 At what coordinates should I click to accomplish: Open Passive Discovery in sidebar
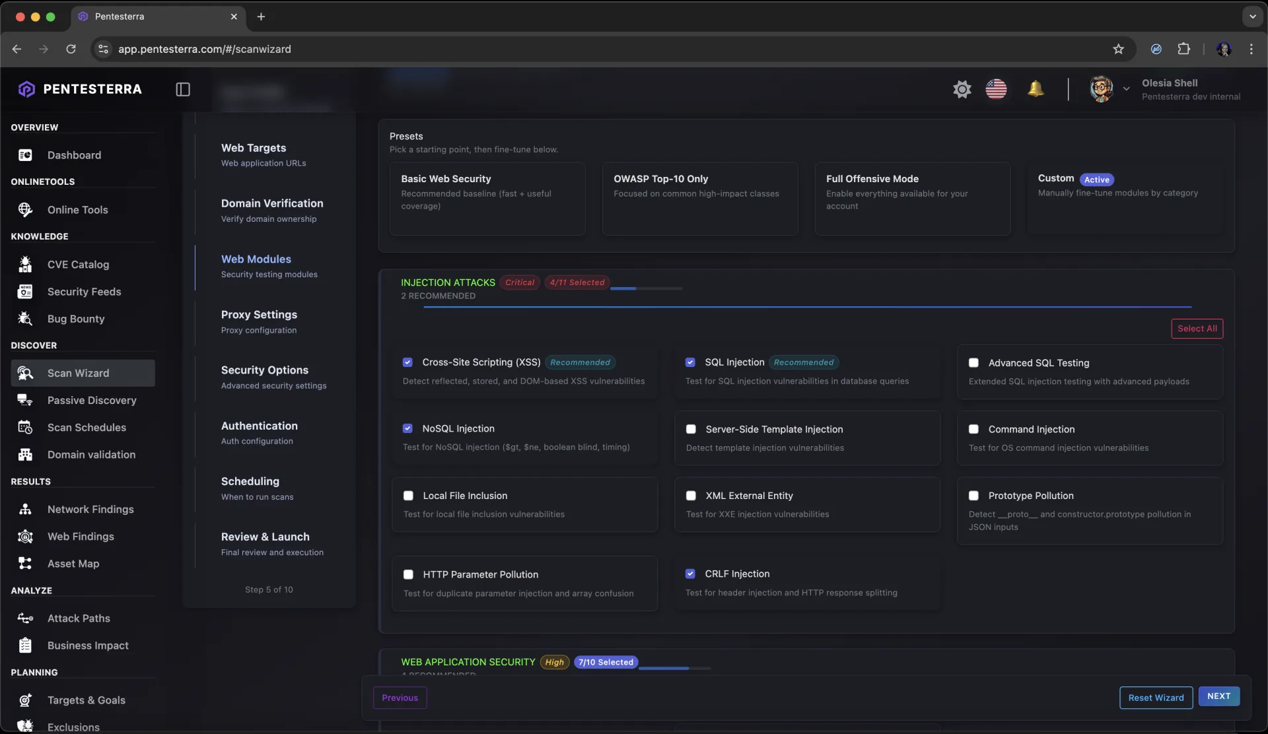point(92,400)
